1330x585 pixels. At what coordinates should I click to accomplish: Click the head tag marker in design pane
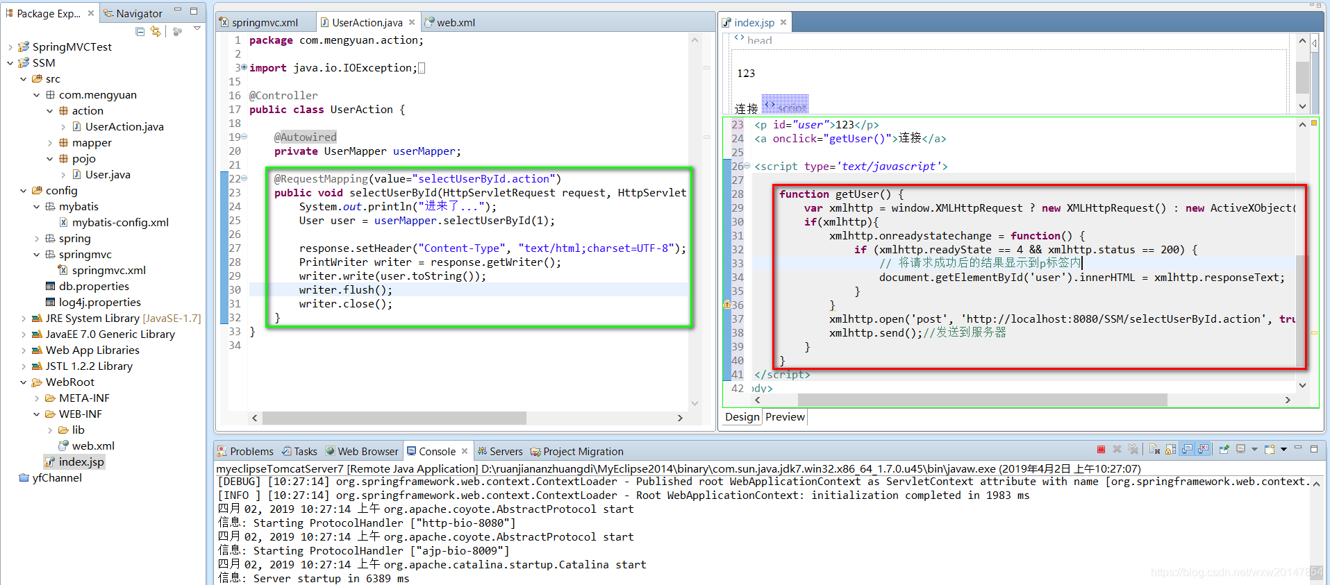[x=753, y=40]
